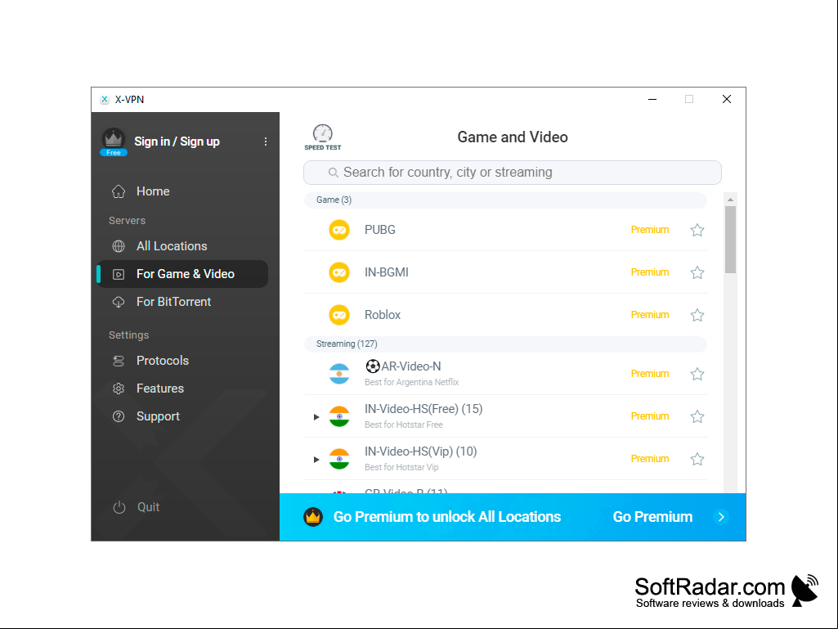Collapse the Game (3) section header
Viewport: 838px width, 629px height.
pos(505,200)
